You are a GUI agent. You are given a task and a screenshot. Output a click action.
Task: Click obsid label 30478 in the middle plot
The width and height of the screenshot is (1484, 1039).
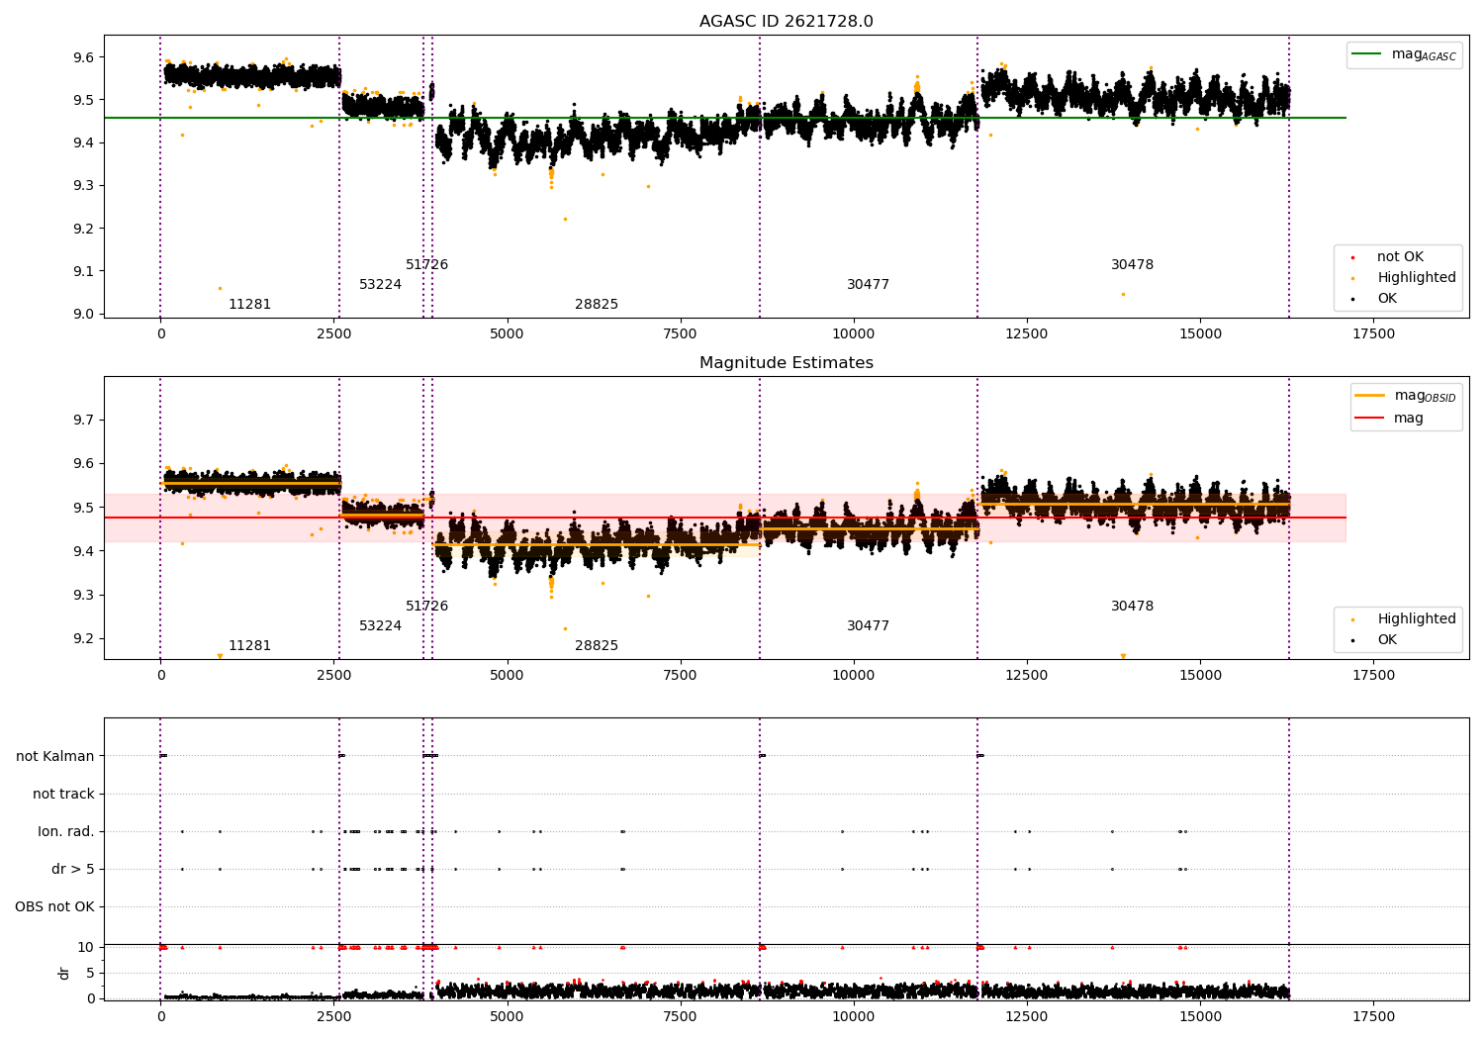(x=1132, y=607)
